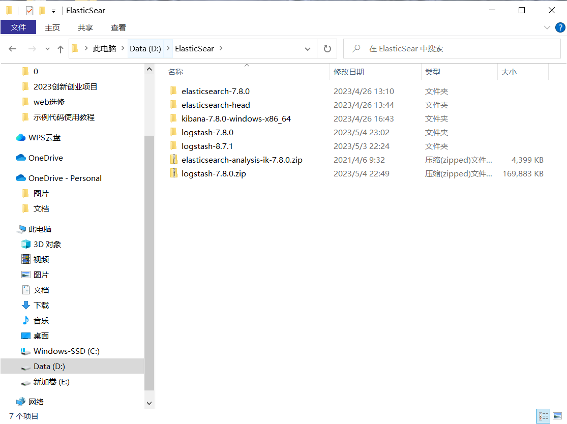Go back with the left arrow
567x424 pixels.
[x=13, y=49]
